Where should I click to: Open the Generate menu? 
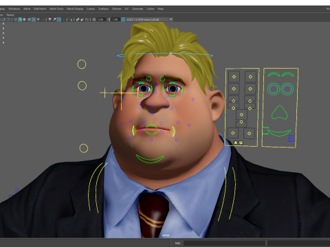point(137,9)
